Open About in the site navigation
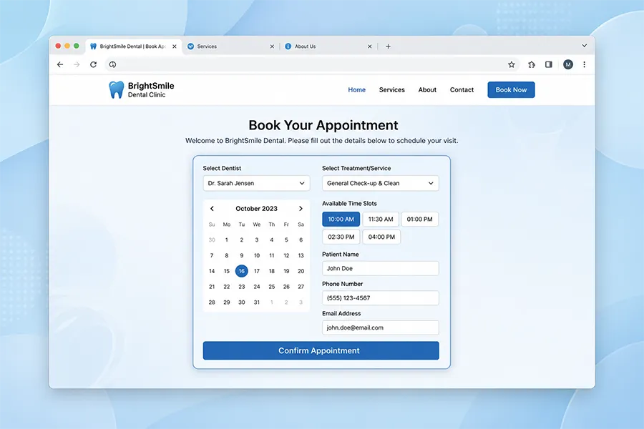Viewport: 644px width, 429px height. [427, 90]
